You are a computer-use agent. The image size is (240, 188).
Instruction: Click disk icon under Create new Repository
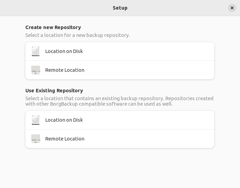[x=36, y=51]
